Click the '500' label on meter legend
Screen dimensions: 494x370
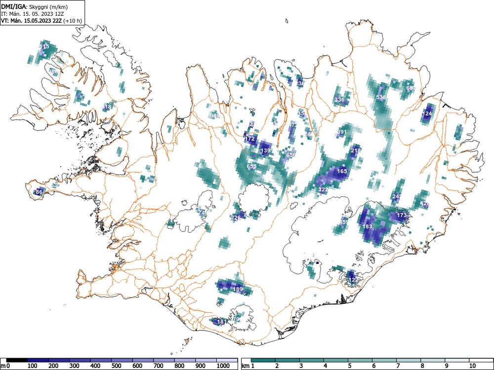point(116,366)
